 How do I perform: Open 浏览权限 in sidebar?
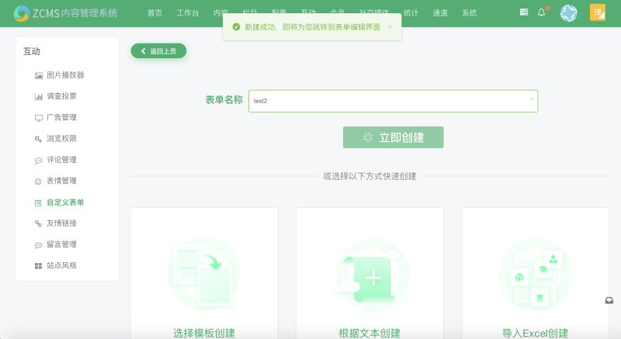pos(61,138)
